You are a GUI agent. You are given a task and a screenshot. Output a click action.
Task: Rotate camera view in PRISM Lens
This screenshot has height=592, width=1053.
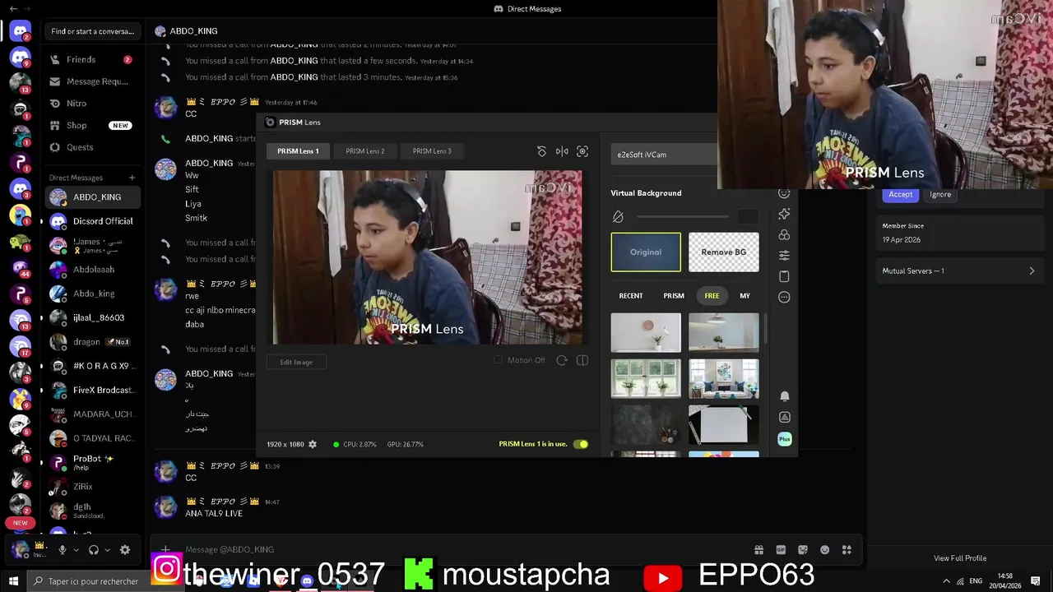coord(541,151)
